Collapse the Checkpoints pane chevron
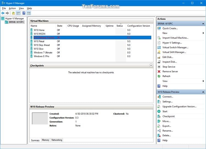Screen dimensions: 206x149 [151, 65]
